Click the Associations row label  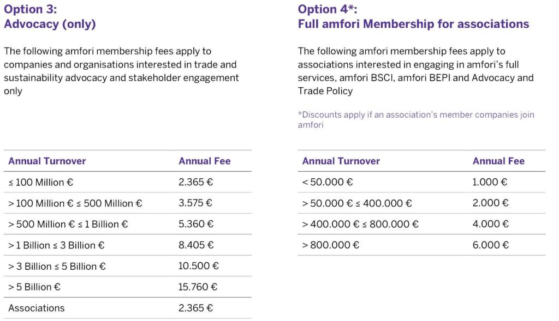point(36,308)
